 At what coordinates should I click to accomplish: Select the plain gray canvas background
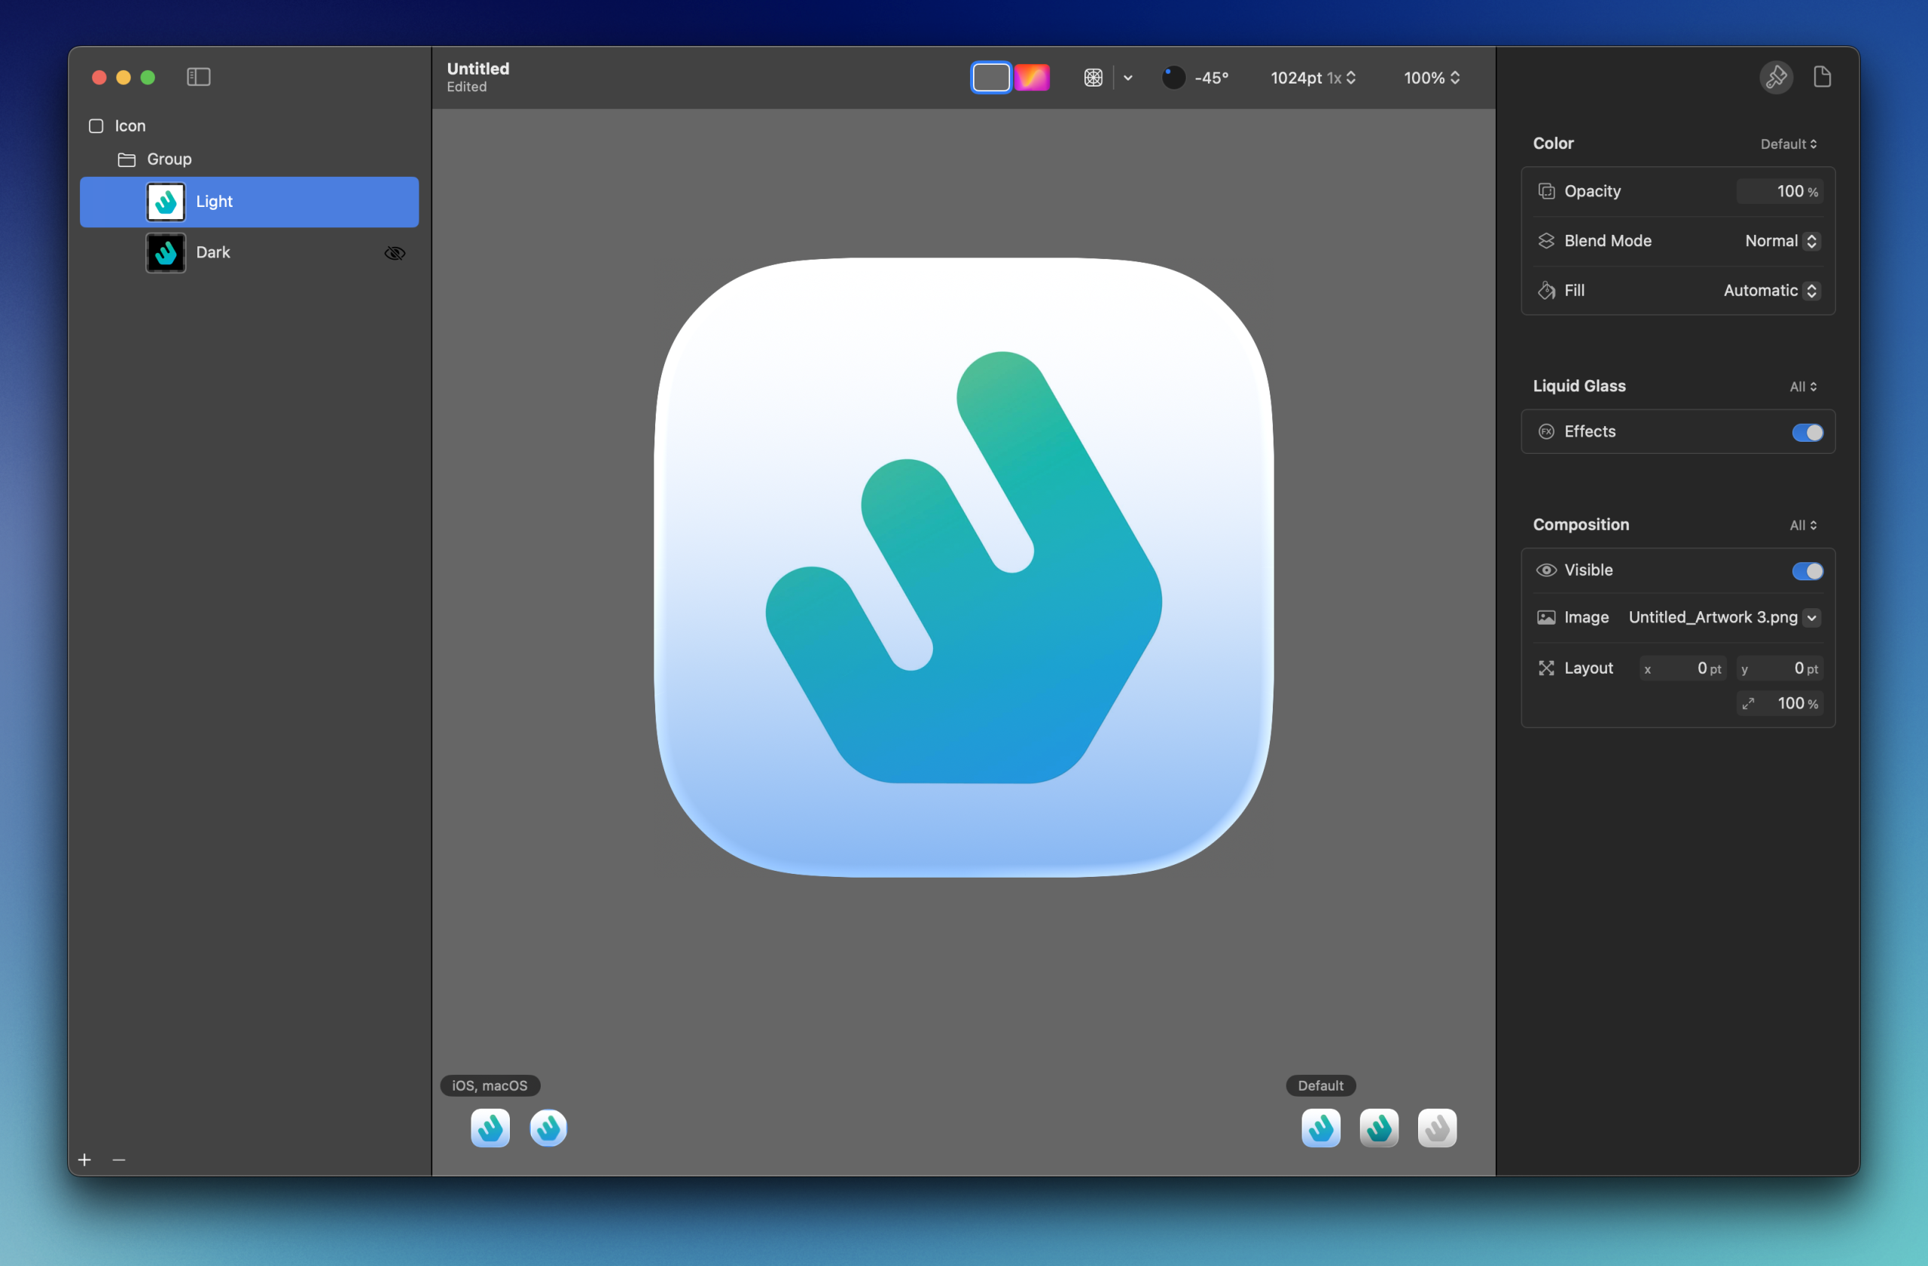point(990,78)
